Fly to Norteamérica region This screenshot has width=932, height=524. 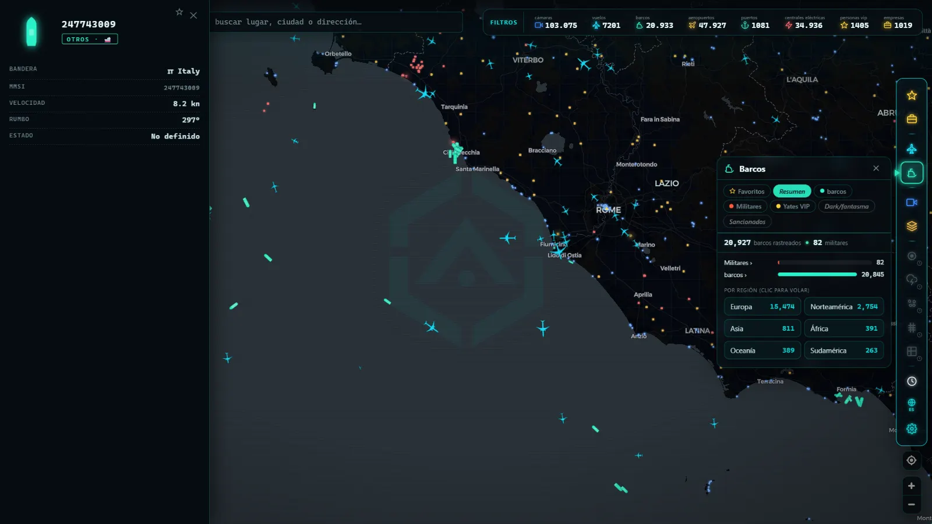[844, 307]
